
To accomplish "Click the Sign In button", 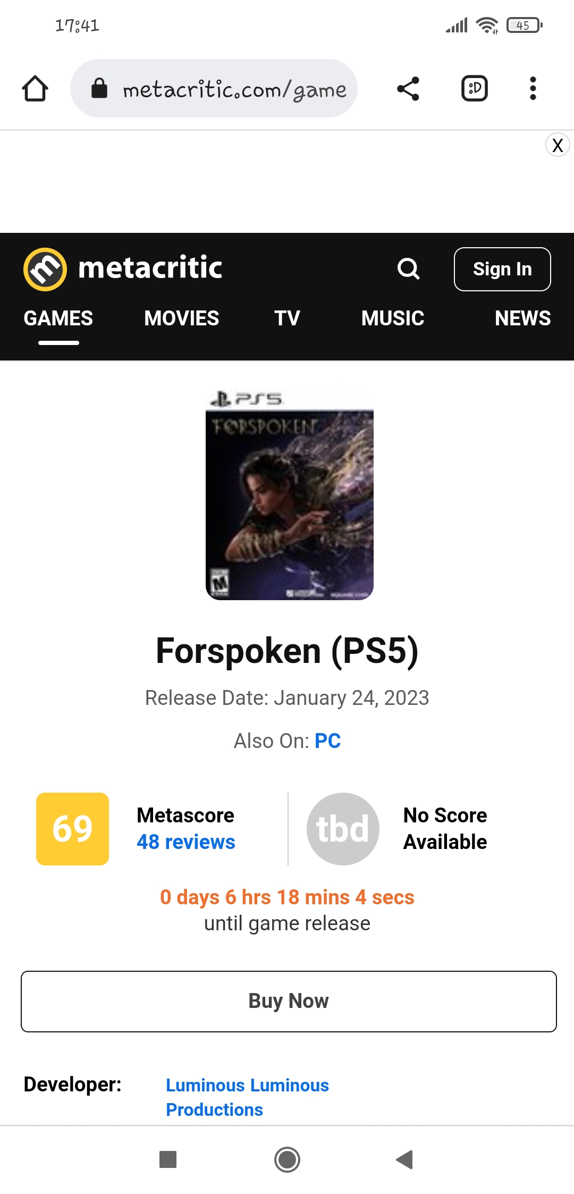I will (502, 270).
